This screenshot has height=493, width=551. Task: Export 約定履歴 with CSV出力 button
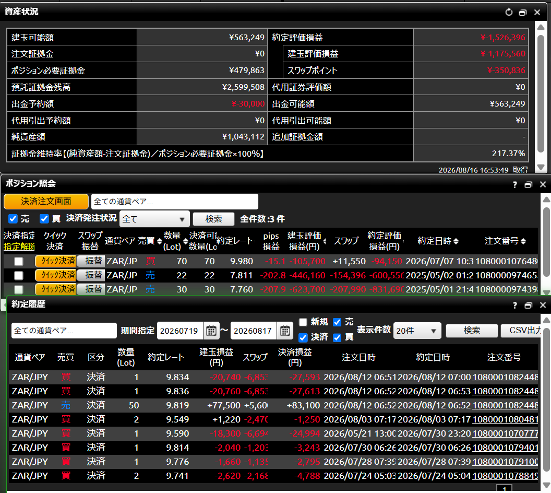click(521, 331)
